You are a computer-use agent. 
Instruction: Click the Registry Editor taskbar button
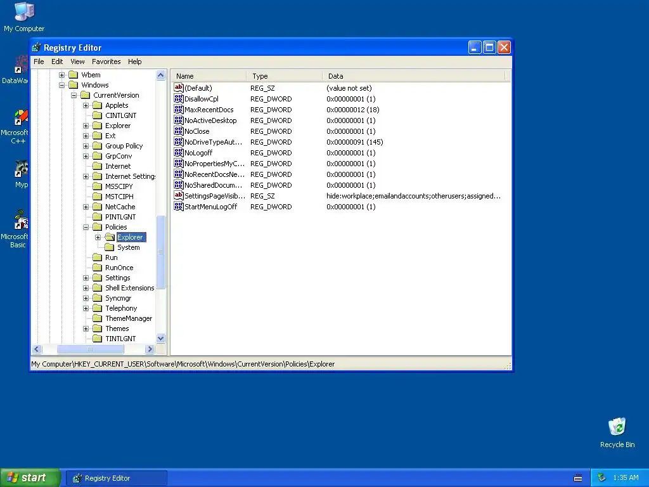pos(117,478)
